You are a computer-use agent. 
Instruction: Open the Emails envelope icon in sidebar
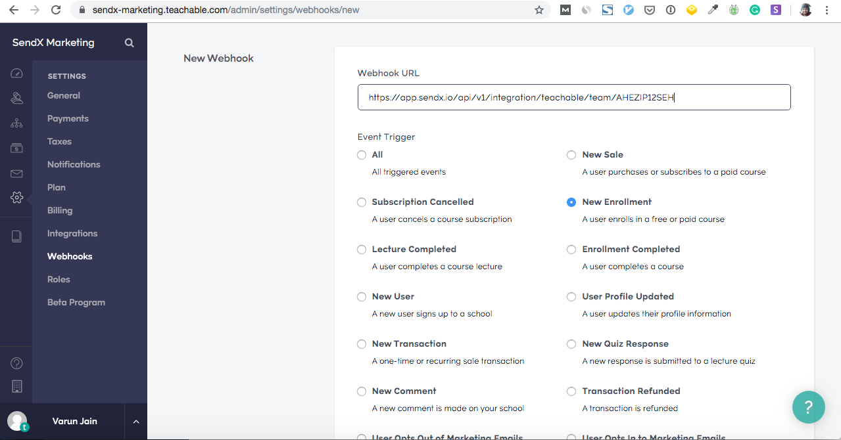[x=16, y=173]
